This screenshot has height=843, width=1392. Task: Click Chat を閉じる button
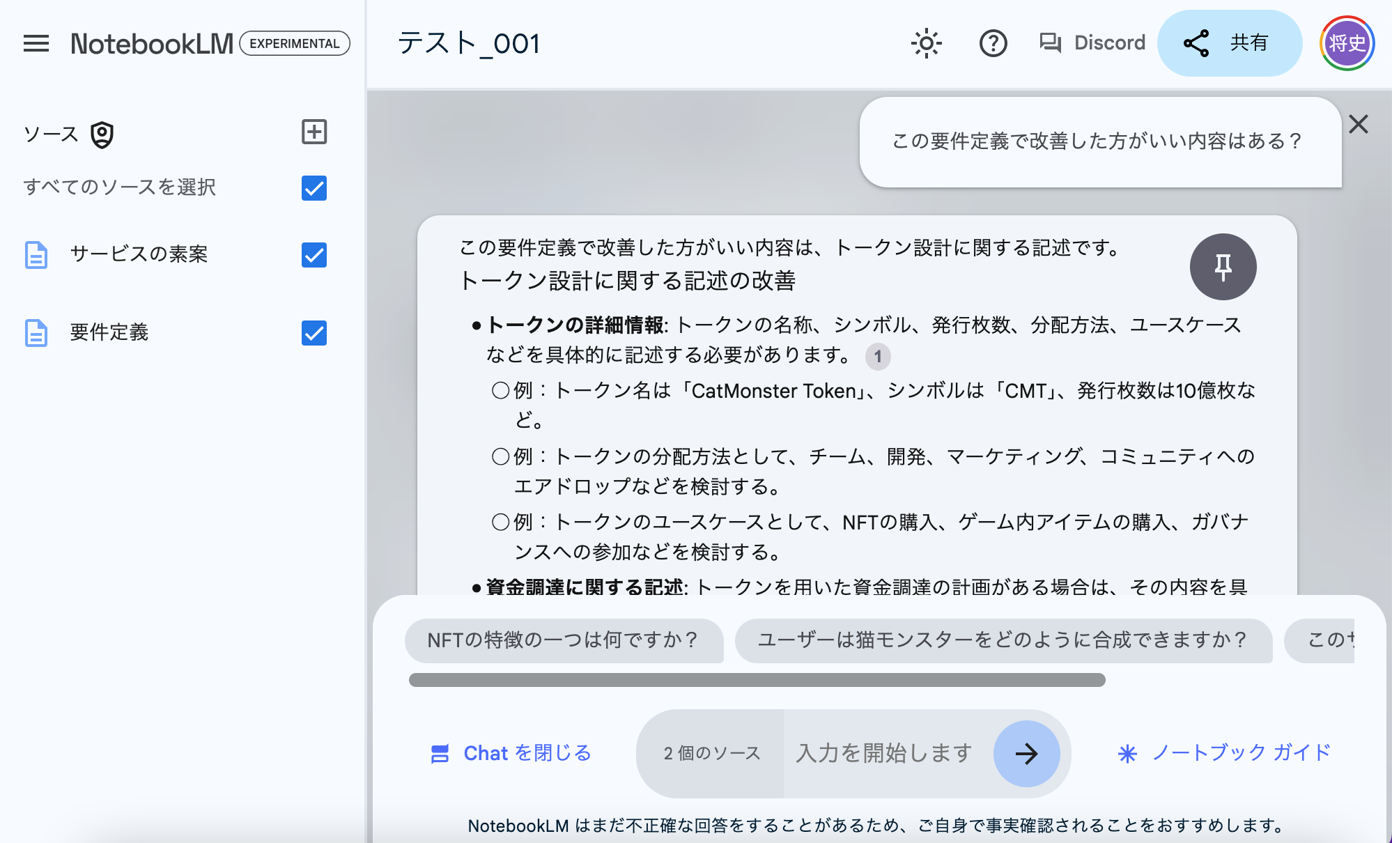pos(511,753)
